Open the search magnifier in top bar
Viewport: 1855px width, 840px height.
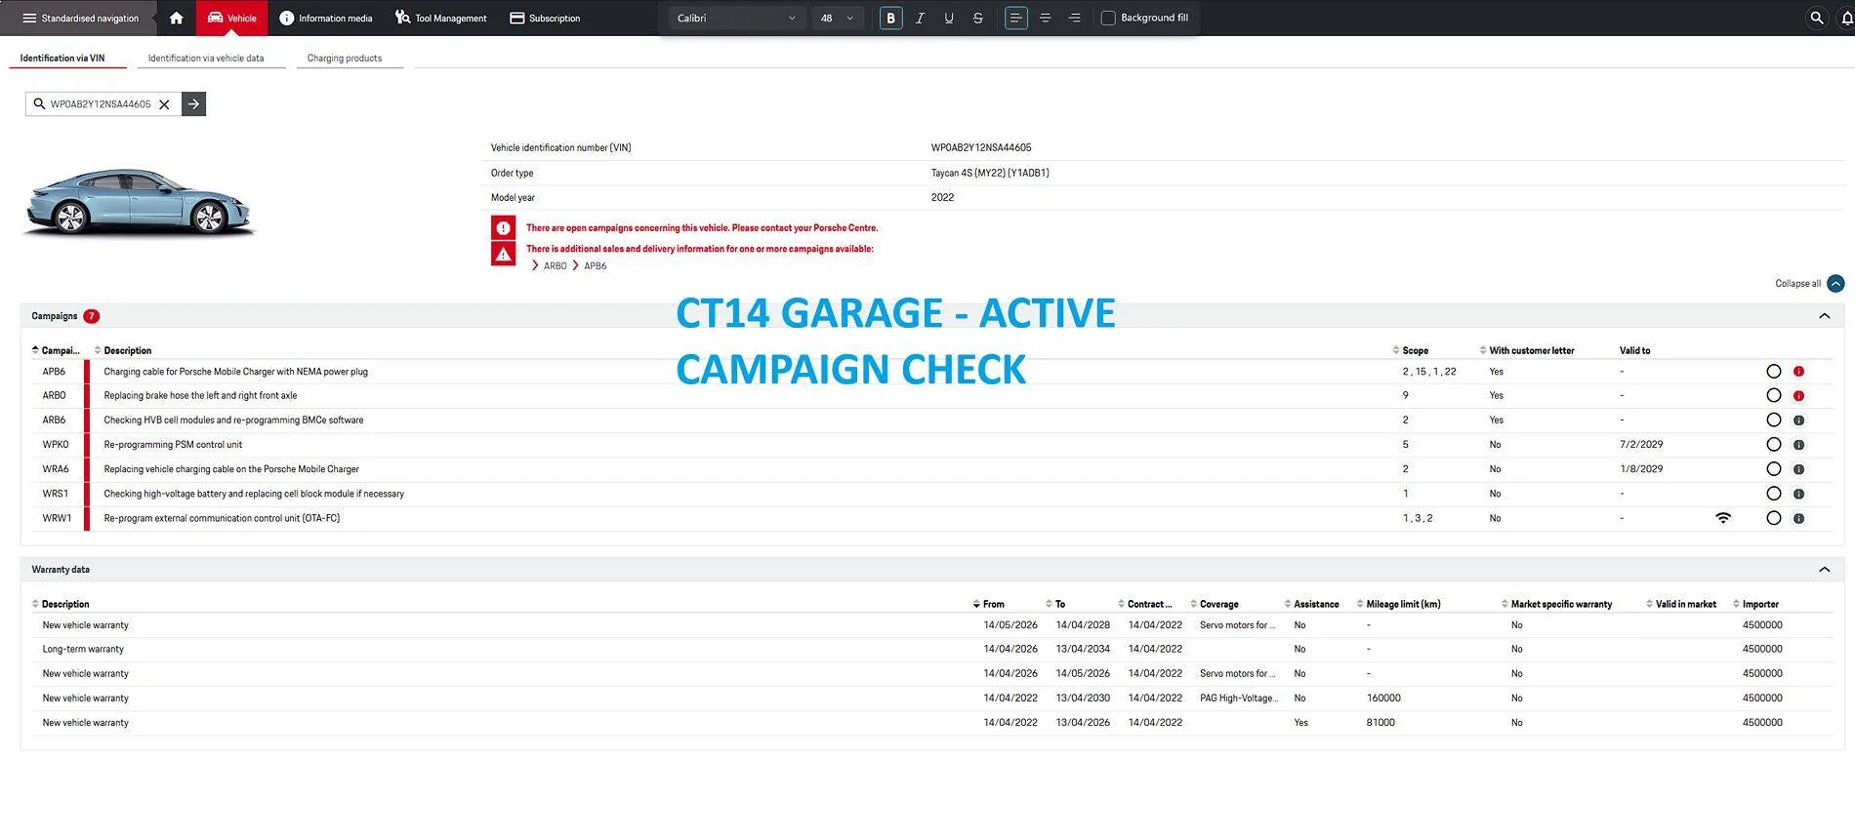tap(1816, 18)
